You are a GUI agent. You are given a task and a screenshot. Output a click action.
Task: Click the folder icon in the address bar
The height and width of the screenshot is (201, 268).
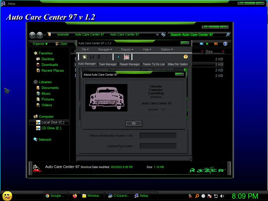pos(49,34)
